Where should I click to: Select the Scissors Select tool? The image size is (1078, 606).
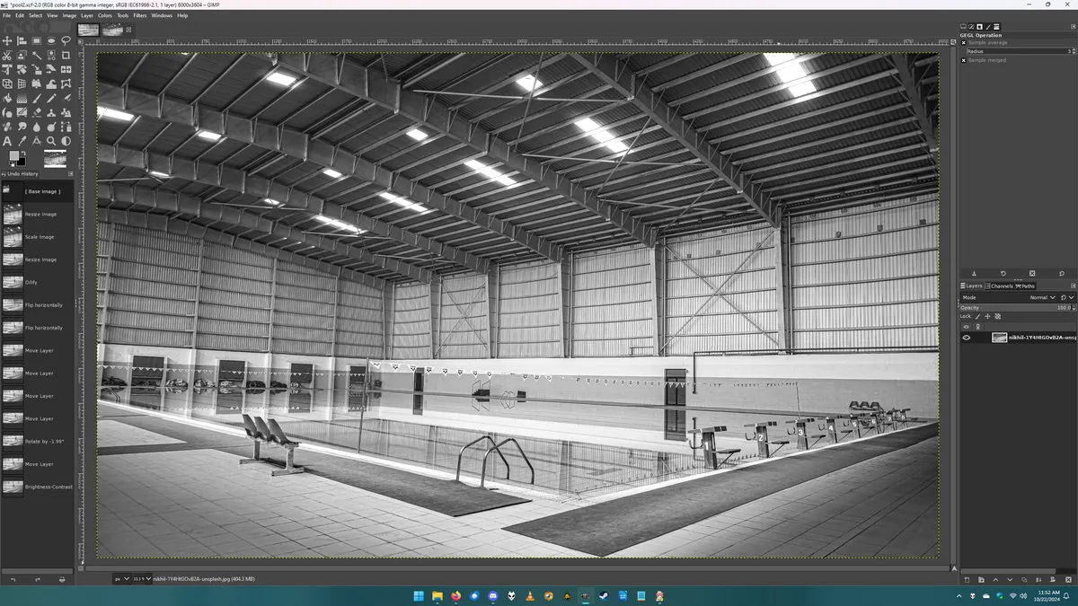tap(7, 56)
